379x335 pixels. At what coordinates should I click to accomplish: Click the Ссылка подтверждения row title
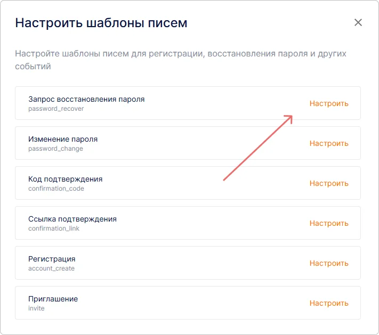click(x=72, y=219)
